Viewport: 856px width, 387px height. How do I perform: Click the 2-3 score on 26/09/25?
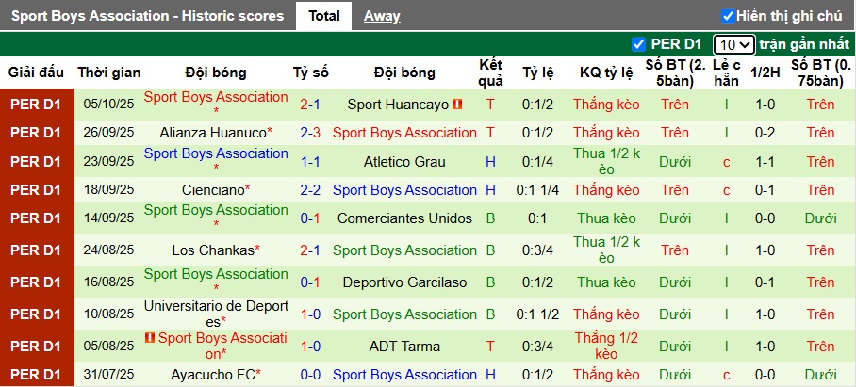click(311, 133)
